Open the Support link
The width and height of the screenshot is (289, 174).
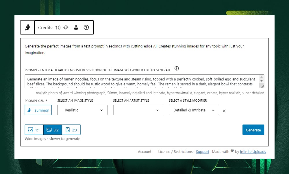(202, 152)
